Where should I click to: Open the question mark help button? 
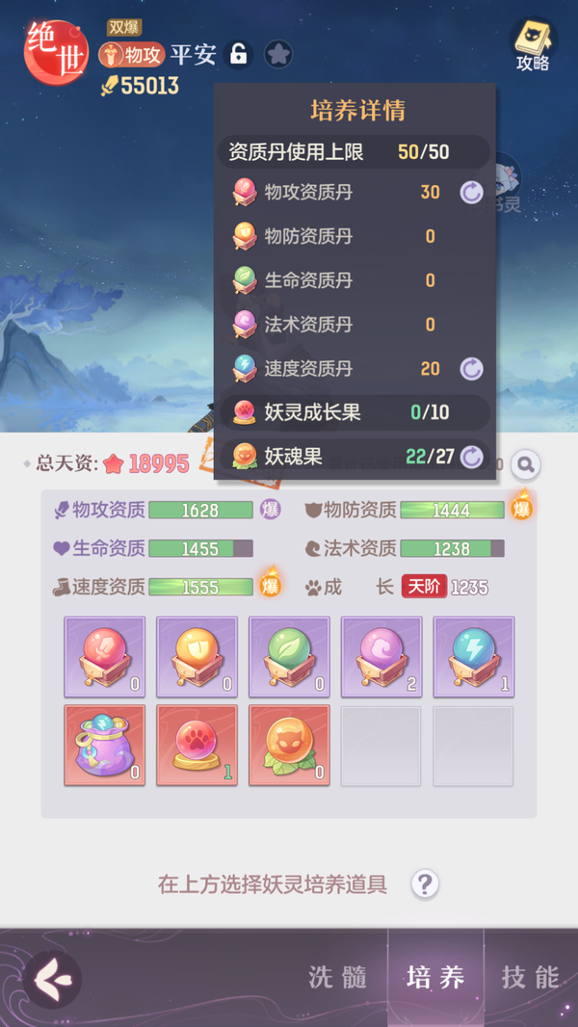[425, 884]
